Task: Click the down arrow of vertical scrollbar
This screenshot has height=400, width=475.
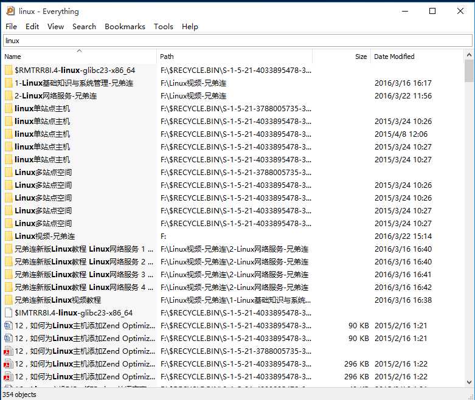Action: 469,382
